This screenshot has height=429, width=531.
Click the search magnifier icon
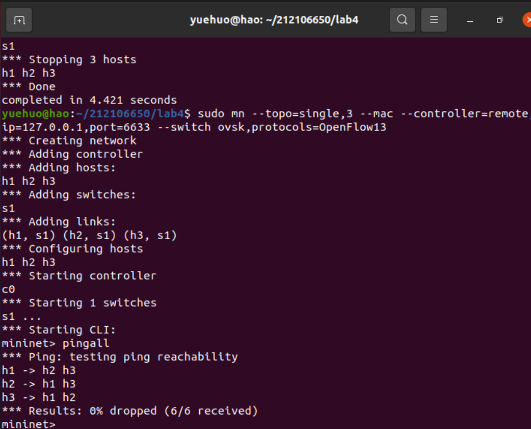(x=402, y=20)
